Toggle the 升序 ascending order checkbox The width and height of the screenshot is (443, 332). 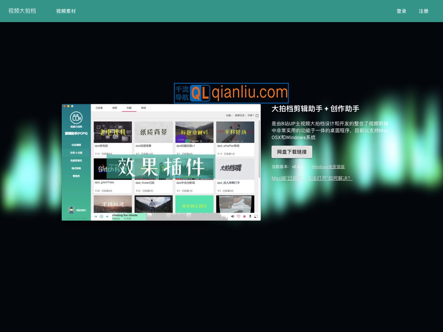257,116
